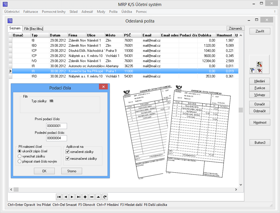The height and width of the screenshot is (213, 280).
Task: Click into the První podací číslo field
Action: tap(56, 126)
